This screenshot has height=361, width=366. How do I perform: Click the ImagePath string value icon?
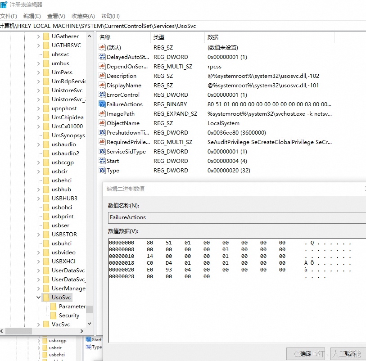[x=102, y=113]
